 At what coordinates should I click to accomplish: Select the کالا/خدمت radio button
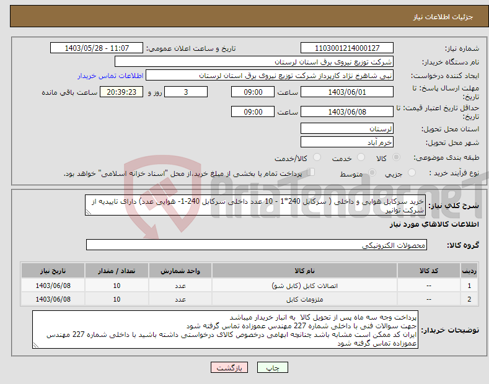coord(317,157)
